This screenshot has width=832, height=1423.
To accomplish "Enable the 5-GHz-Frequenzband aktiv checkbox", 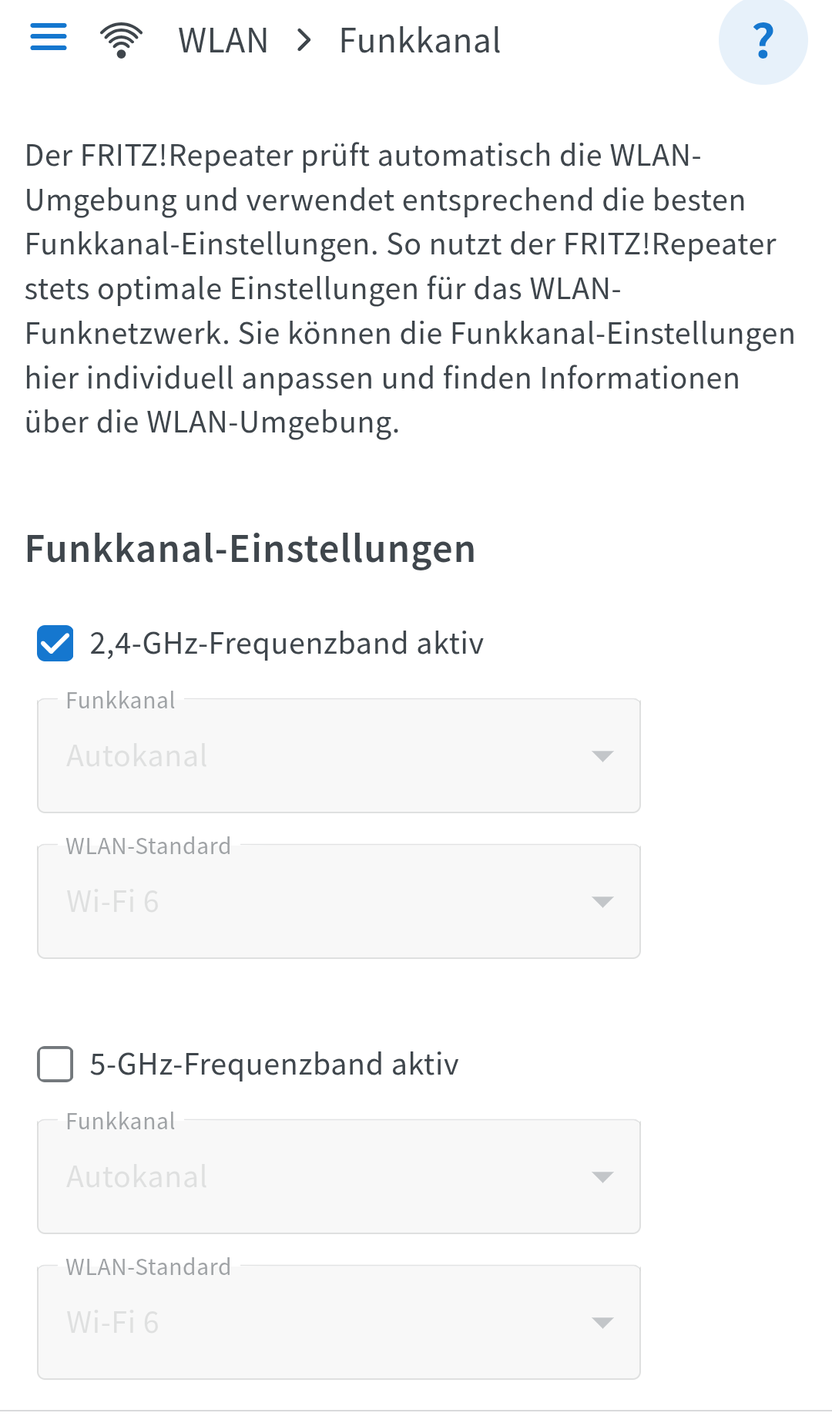I will 55,1065.
